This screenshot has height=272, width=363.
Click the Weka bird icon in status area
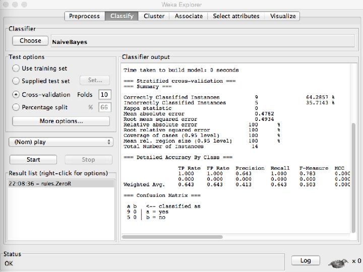coord(338,262)
